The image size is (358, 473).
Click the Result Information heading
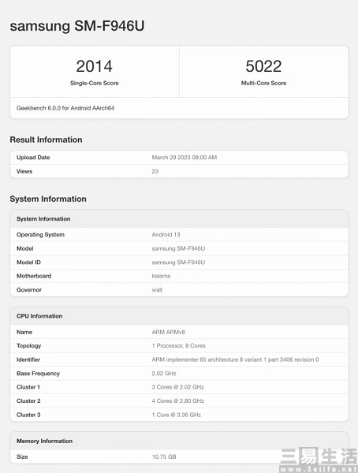pyautogui.click(x=46, y=140)
